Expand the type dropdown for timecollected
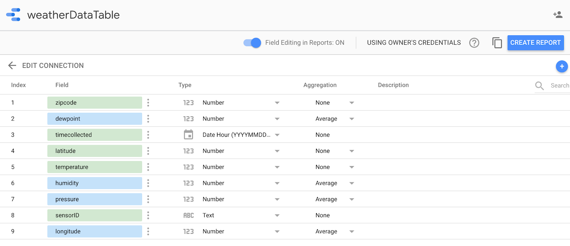 [x=277, y=135]
